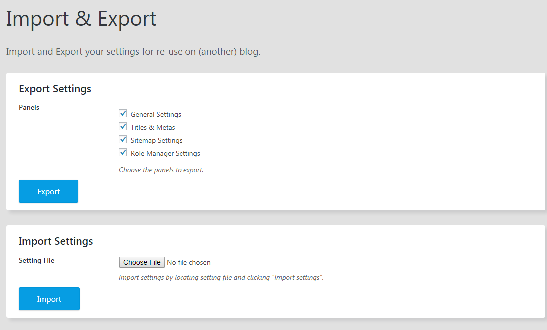
Task: Click the Import & Export page heading
Action: (81, 19)
